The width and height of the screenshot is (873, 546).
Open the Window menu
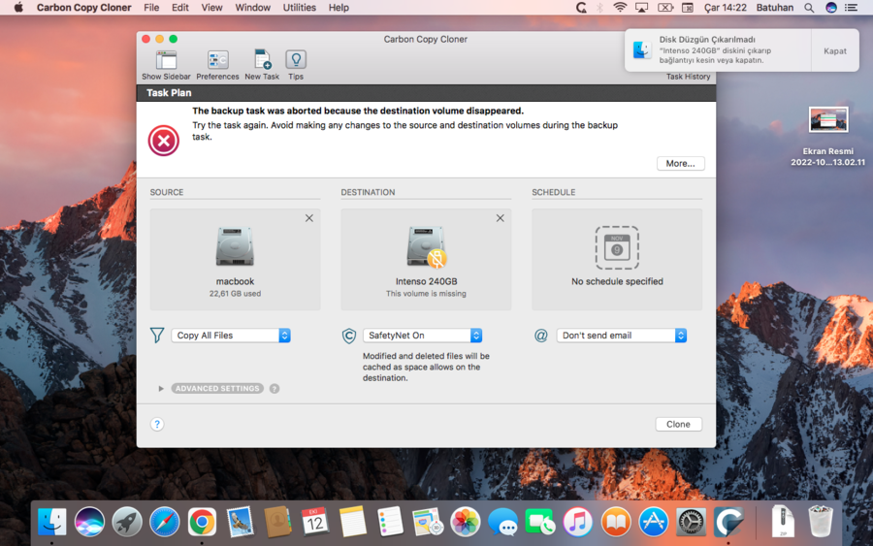(x=253, y=7)
